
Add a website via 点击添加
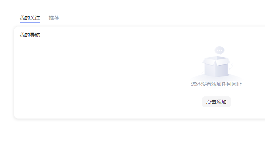click(x=216, y=102)
